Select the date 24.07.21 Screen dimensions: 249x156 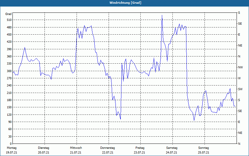171,153
